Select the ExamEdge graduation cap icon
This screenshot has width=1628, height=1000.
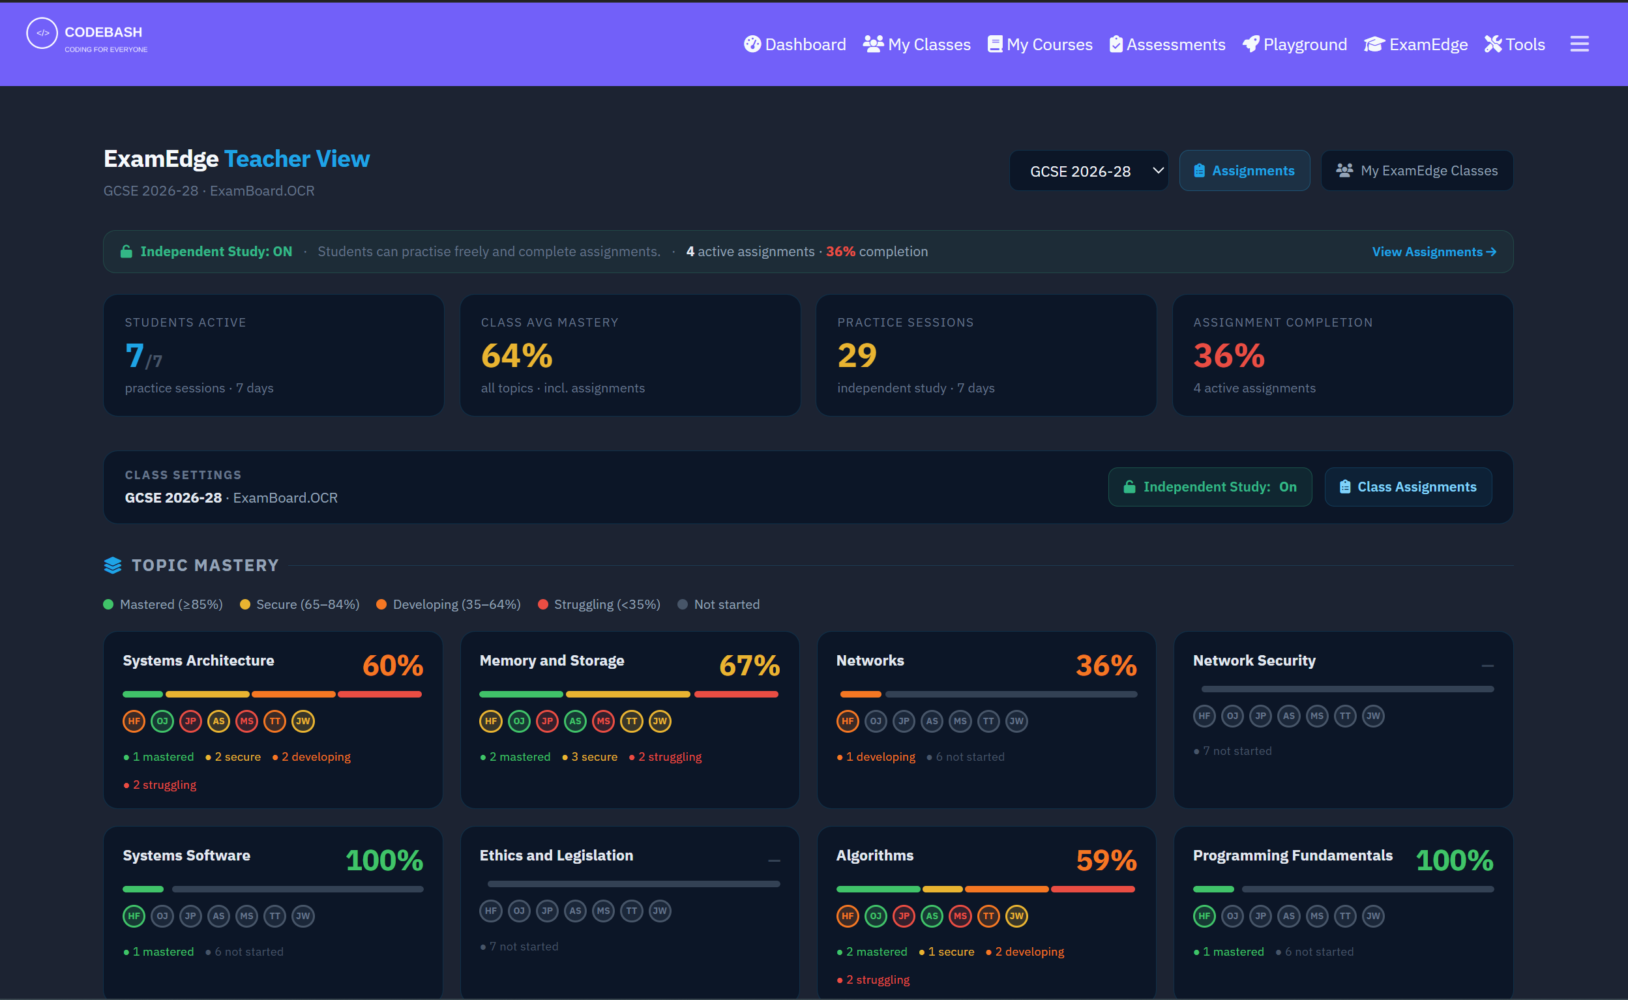coord(1374,44)
